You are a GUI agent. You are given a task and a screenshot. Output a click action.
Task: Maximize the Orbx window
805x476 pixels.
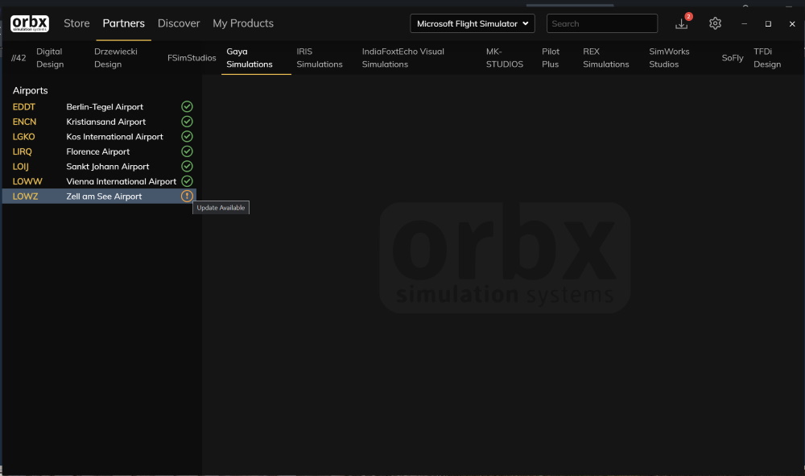(x=768, y=23)
